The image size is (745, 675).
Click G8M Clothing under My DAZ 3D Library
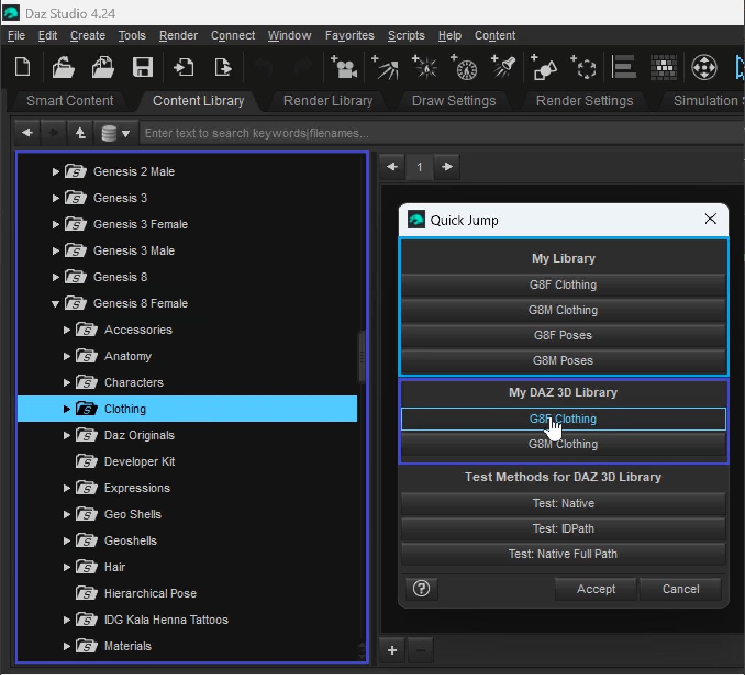click(x=563, y=444)
